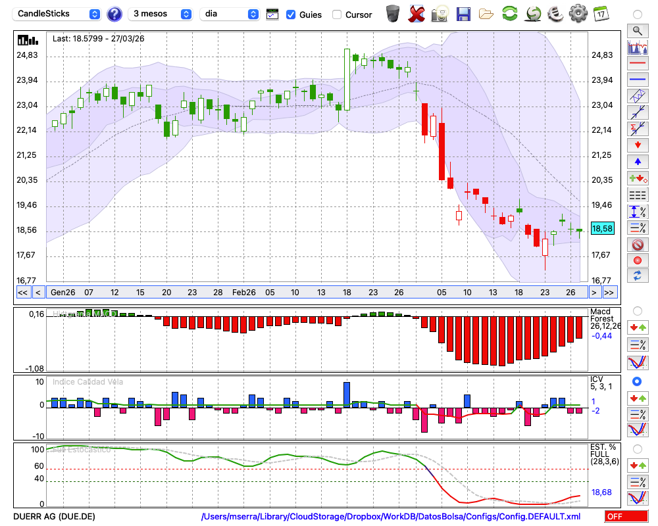
Task: Click the date scrollbar track at Feb26
Action: [x=244, y=293]
